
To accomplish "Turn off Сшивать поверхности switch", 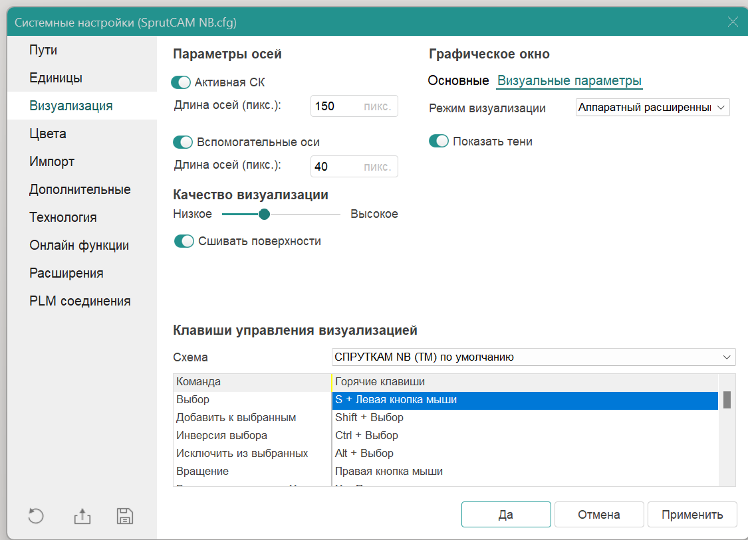I will [x=184, y=241].
